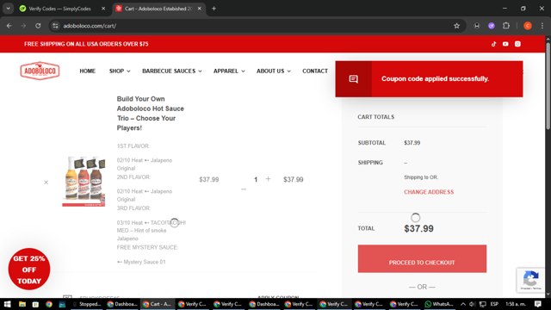Expand the Barbecue Sauces menu
Image resolution: width=551 pixels, height=310 pixels.
(x=172, y=71)
